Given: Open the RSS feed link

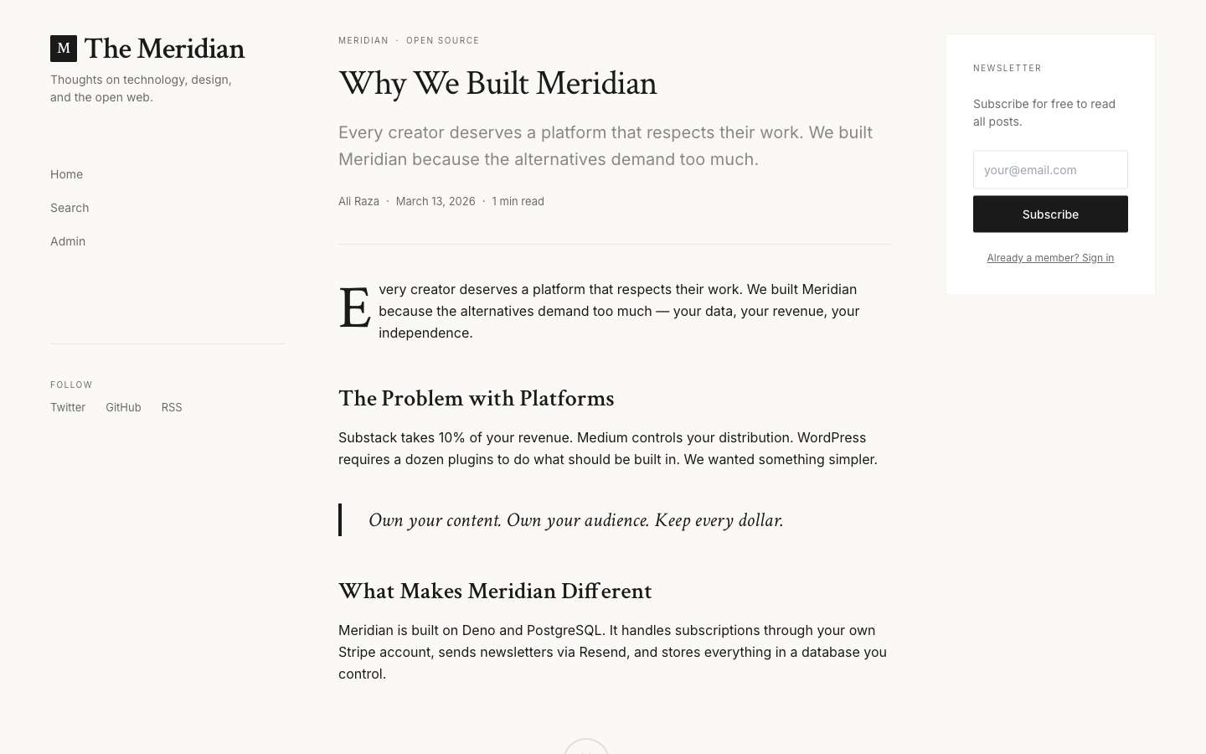Looking at the screenshot, I should 172,407.
